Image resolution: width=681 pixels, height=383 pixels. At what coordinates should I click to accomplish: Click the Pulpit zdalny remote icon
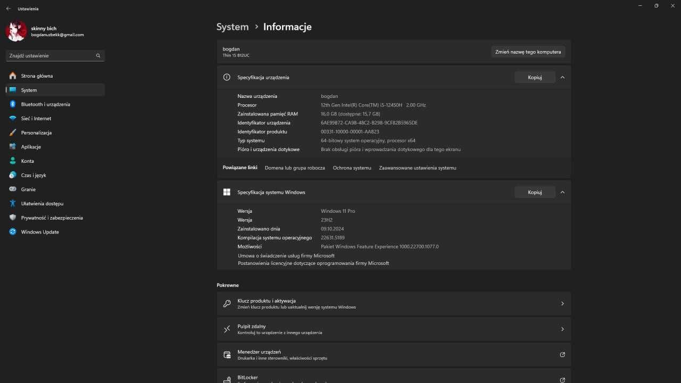(x=227, y=329)
